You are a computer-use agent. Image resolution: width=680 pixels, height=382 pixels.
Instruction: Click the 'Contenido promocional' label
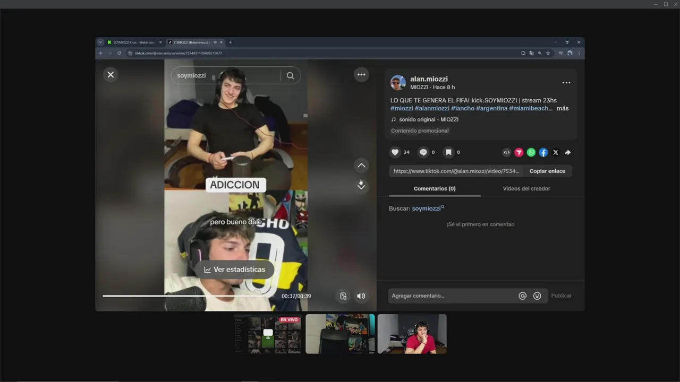(x=420, y=131)
